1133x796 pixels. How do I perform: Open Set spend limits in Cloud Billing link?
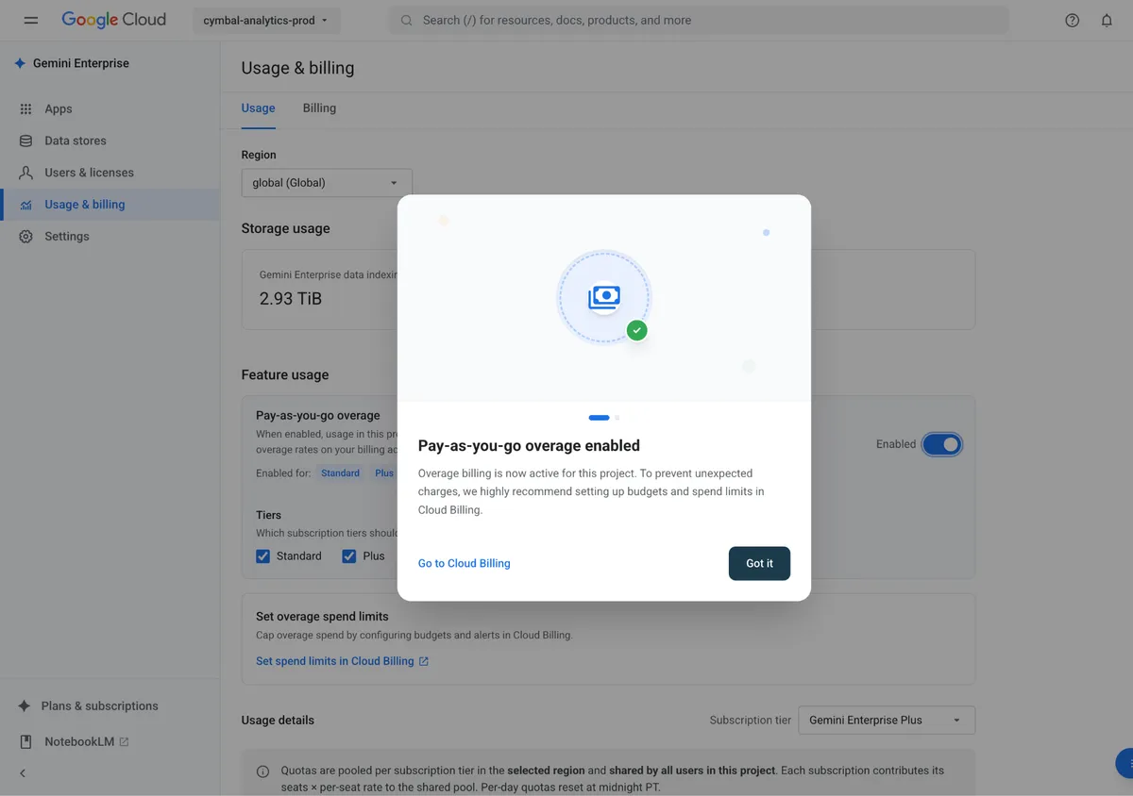pos(342,661)
